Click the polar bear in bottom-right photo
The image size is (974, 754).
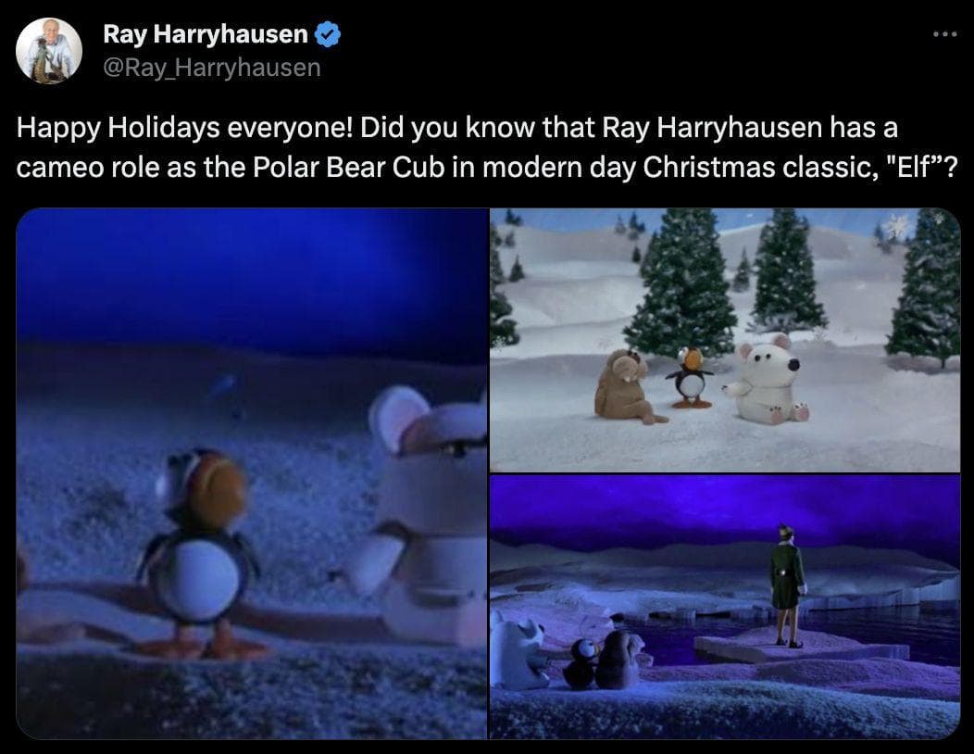pyautogui.click(x=517, y=653)
